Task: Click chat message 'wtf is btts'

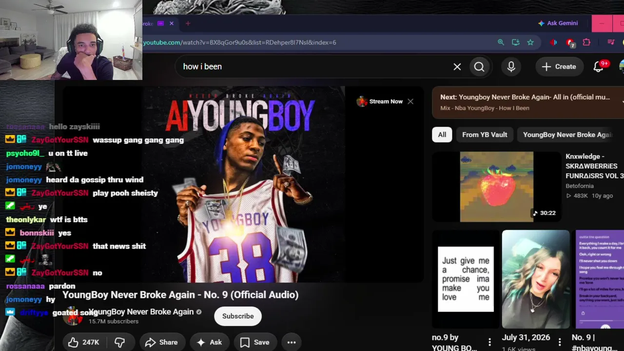Action: click(68, 219)
